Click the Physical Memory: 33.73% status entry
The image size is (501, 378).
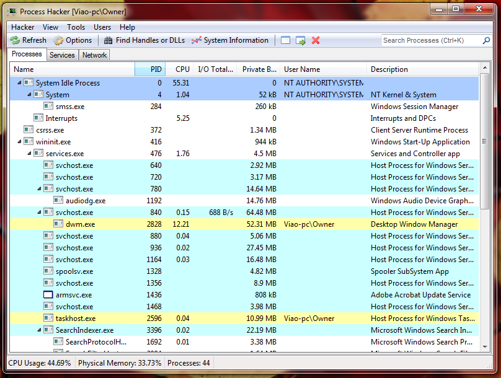pyautogui.click(x=120, y=363)
